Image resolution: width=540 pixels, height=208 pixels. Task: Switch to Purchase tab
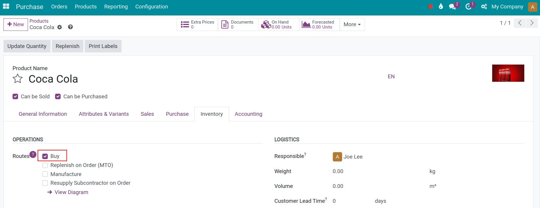coord(177,114)
